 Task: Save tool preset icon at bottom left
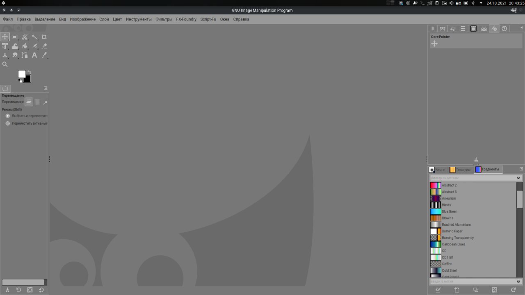click(x=7, y=290)
